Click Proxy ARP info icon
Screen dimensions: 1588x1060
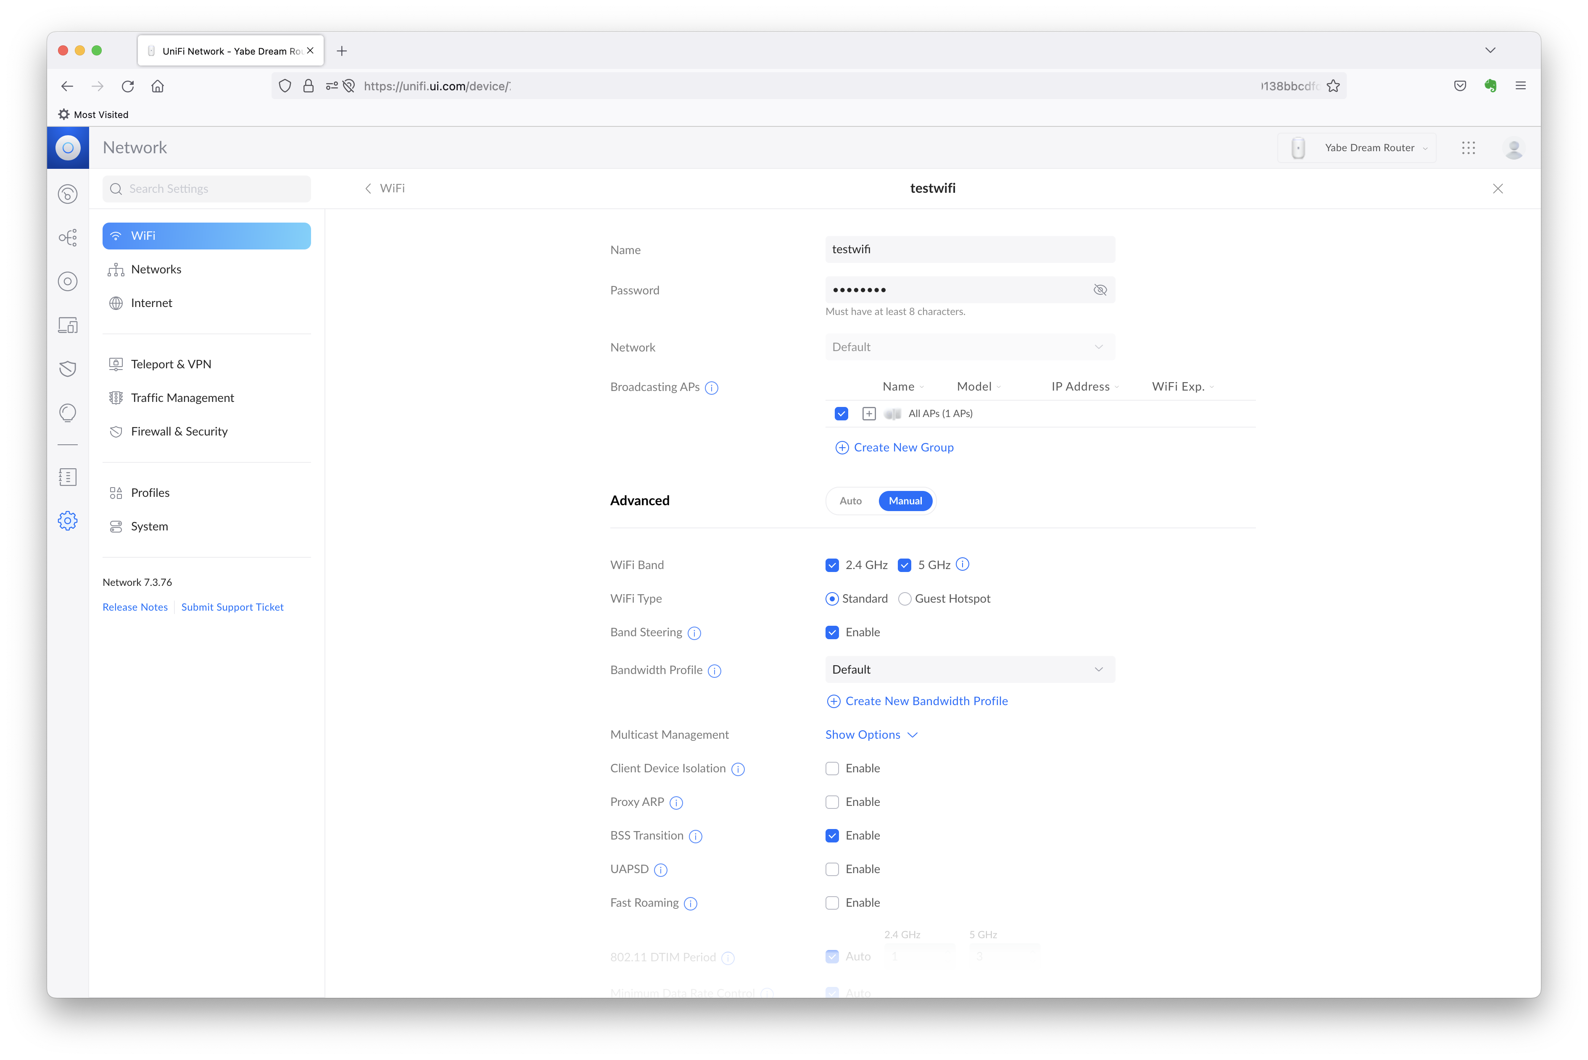click(676, 803)
